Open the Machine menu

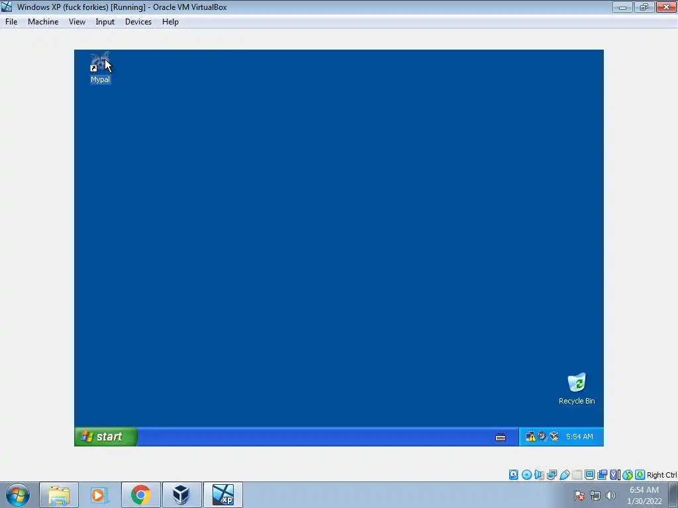43,22
